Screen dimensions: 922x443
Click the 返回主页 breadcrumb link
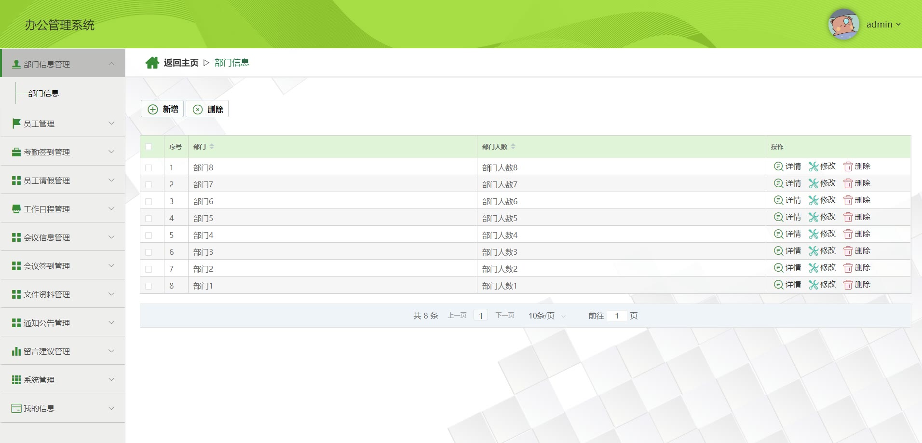tap(181, 63)
